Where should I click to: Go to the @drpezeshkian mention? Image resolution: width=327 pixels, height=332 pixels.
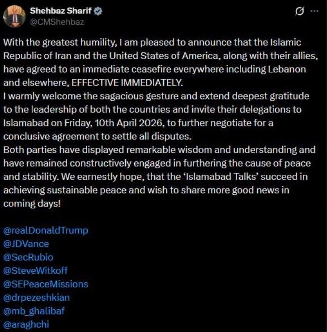pyautogui.click(x=36, y=297)
